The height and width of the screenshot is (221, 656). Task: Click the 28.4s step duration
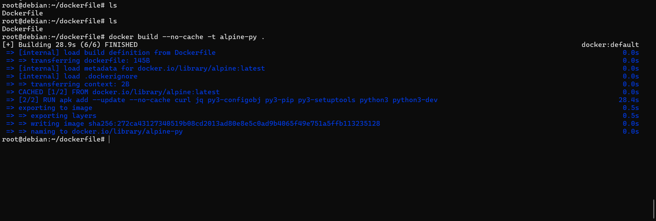pos(629,100)
